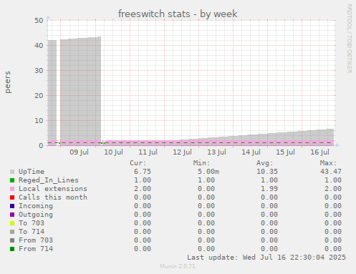Click the '10 Jul' x-axis date label
This screenshot has height=274, width=356.
click(113, 152)
